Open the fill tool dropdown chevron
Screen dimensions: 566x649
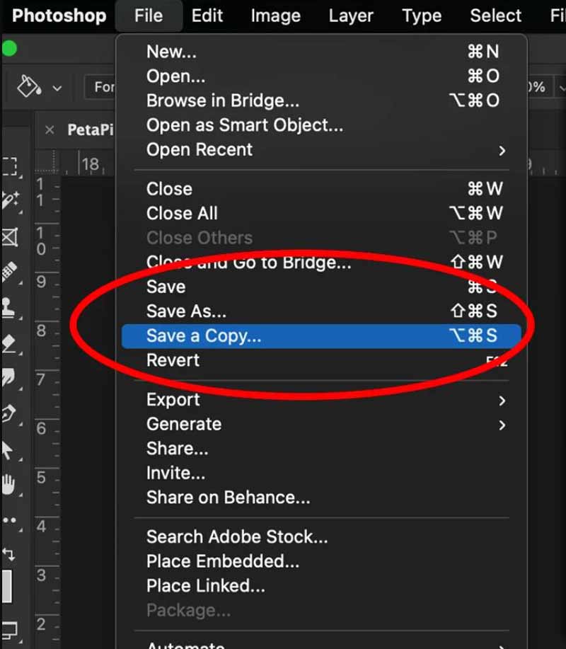57,86
